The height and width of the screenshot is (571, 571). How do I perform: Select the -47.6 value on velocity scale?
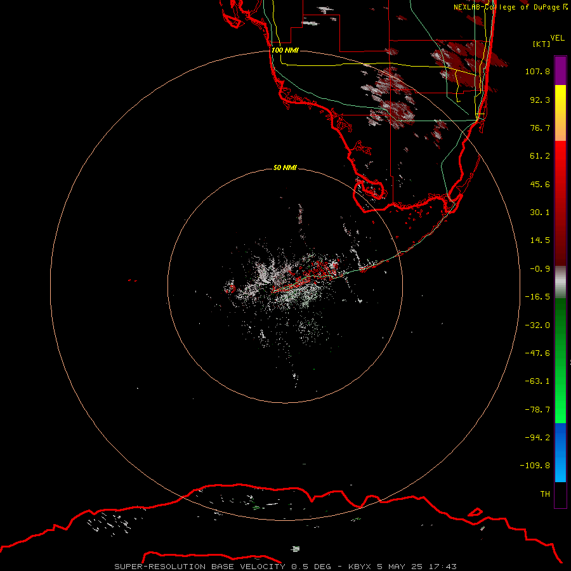[x=537, y=353]
